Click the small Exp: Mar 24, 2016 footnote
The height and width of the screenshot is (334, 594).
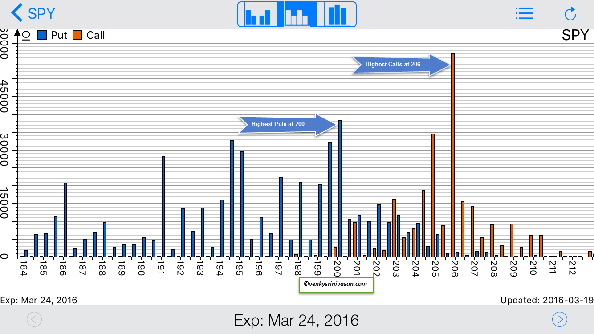pyautogui.click(x=39, y=300)
